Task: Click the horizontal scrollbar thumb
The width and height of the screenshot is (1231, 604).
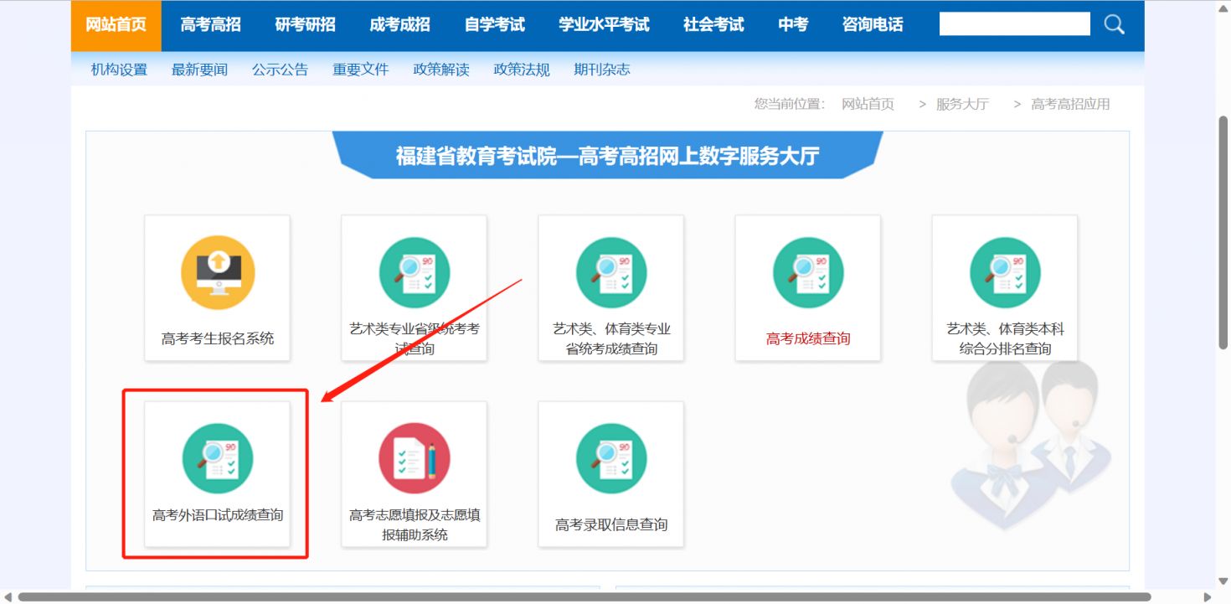Action: (x=585, y=596)
